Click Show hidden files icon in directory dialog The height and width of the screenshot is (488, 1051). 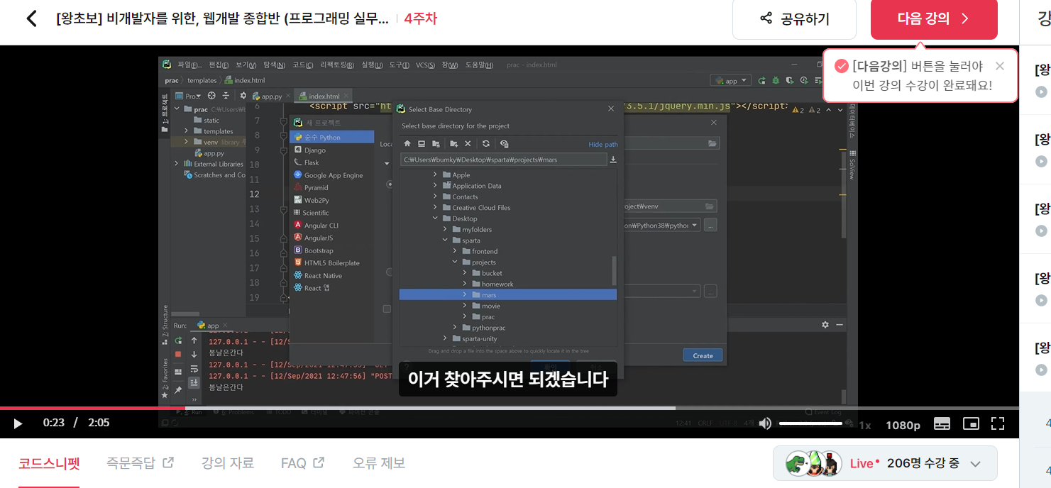click(504, 144)
